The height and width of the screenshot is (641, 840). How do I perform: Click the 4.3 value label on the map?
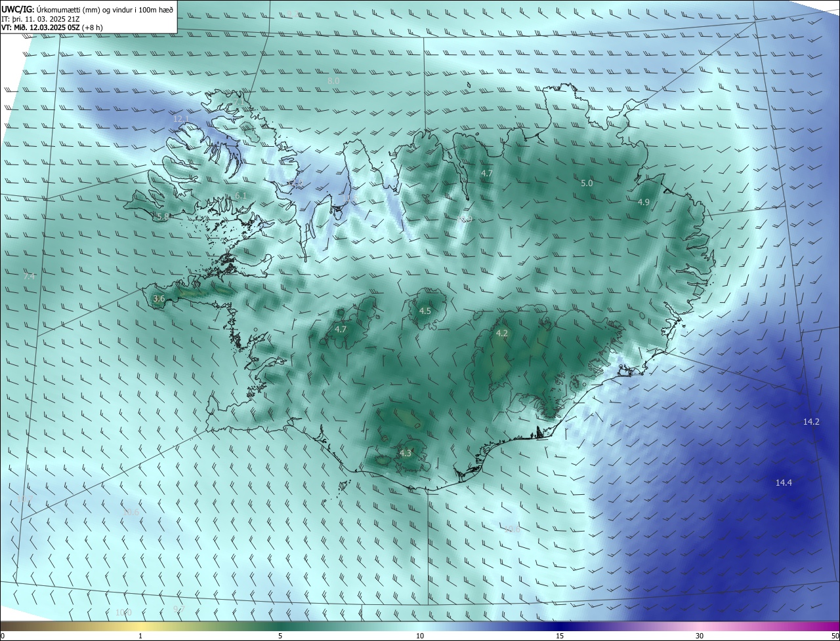pyautogui.click(x=405, y=453)
